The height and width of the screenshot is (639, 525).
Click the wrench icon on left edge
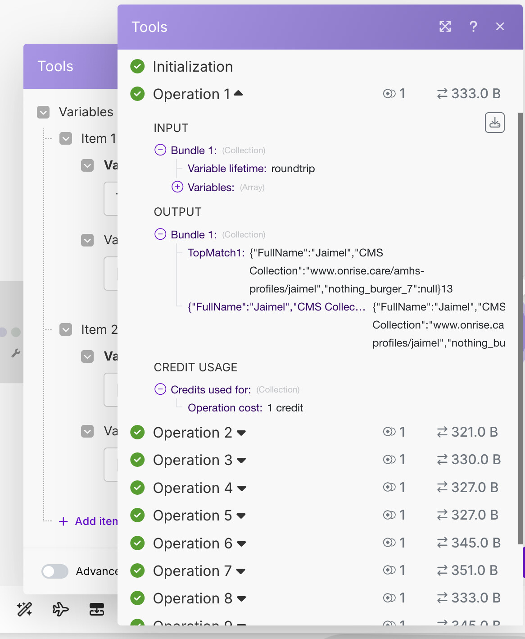(16, 353)
